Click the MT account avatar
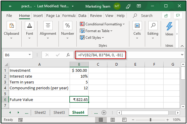Viewport: 187px width, 124px height. click(117, 6)
